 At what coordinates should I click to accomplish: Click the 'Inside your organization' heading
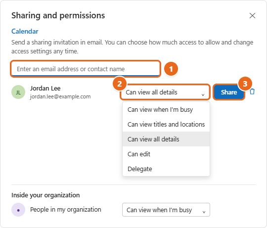coord(45,195)
